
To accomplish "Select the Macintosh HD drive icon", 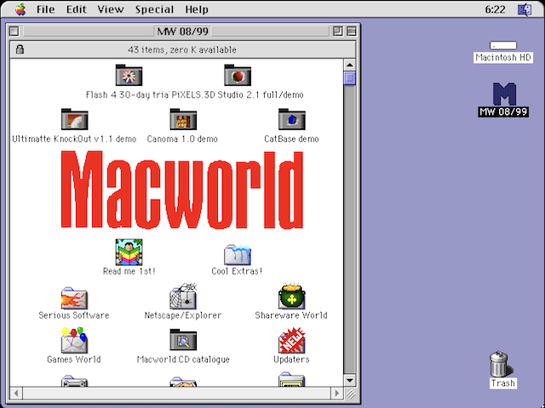I will click(x=503, y=45).
